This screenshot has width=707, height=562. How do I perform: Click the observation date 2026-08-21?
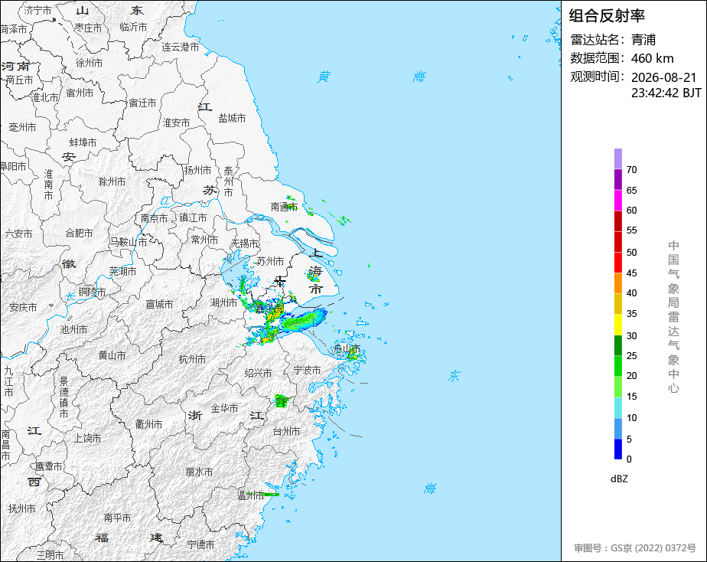tap(663, 77)
